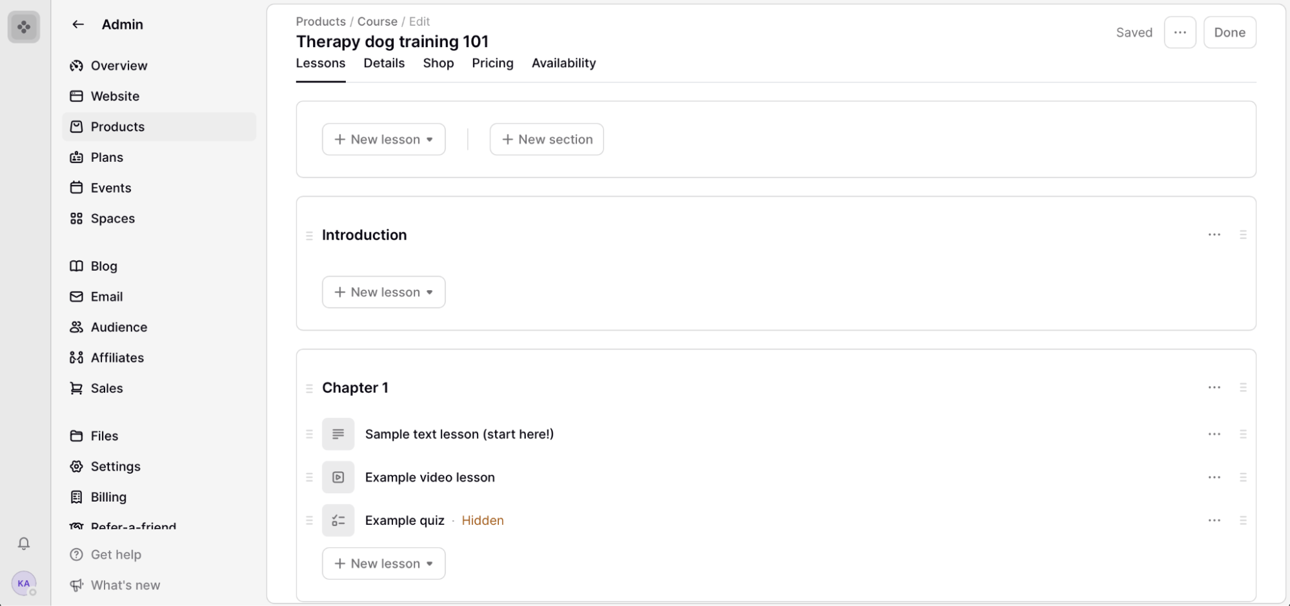The width and height of the screenshot is (1290, 606).
Task: Click the Example video lesson play icon
Action: pos(338,477)
